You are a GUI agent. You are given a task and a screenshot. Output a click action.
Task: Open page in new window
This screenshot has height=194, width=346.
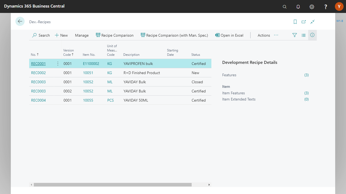[304, 22]
